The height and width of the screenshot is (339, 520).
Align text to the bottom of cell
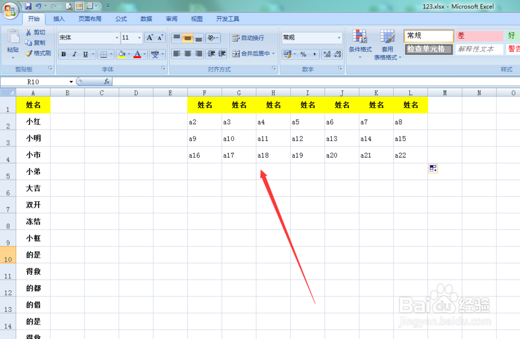[198, 38]
